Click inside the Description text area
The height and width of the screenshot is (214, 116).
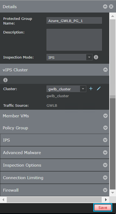click(74, 40)
